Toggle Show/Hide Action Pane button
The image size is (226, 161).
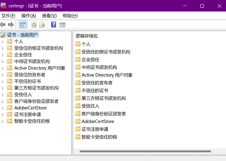point(62,25)
